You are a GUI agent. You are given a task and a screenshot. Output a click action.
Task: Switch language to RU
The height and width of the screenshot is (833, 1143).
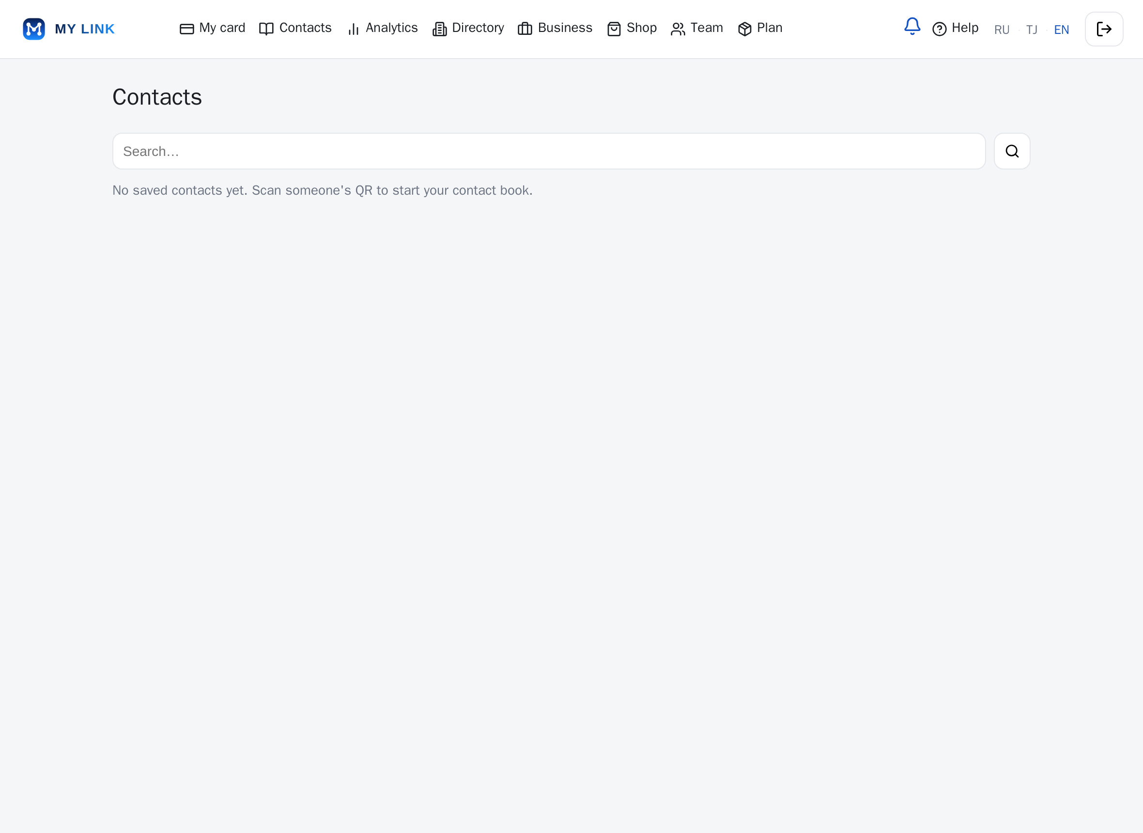(1002, 30)
